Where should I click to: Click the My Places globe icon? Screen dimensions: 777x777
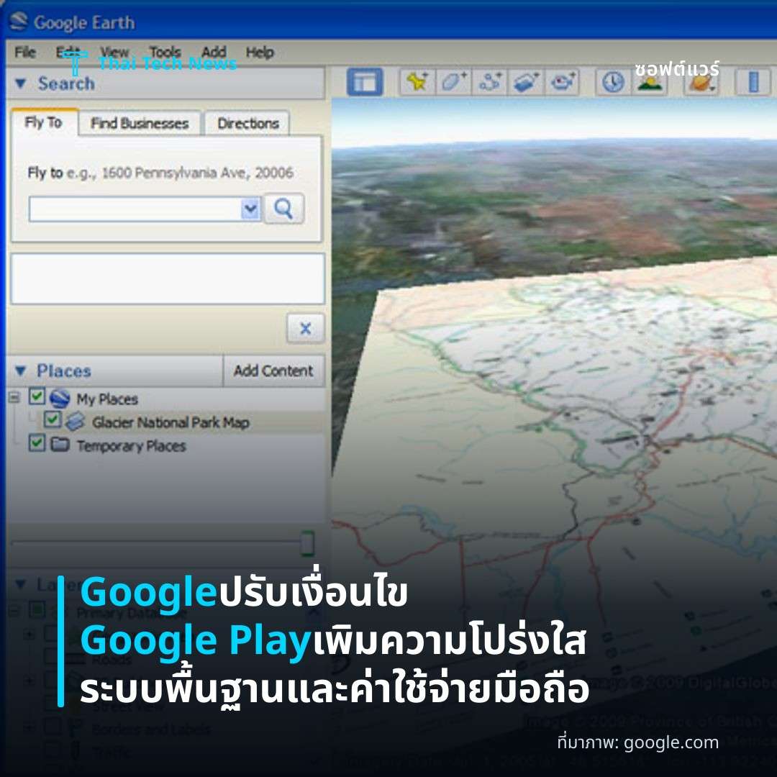pyautogui.click(x=60, y=399)
